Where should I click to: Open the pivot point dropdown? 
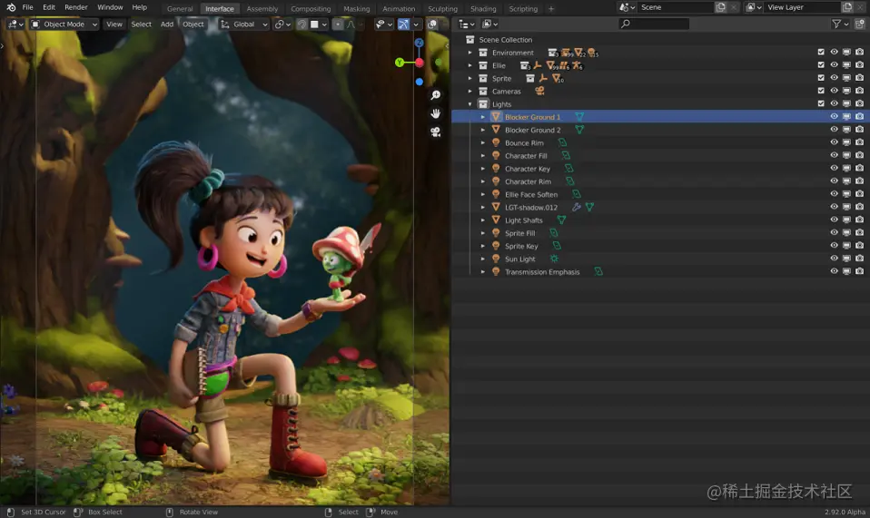coord(282,24)
